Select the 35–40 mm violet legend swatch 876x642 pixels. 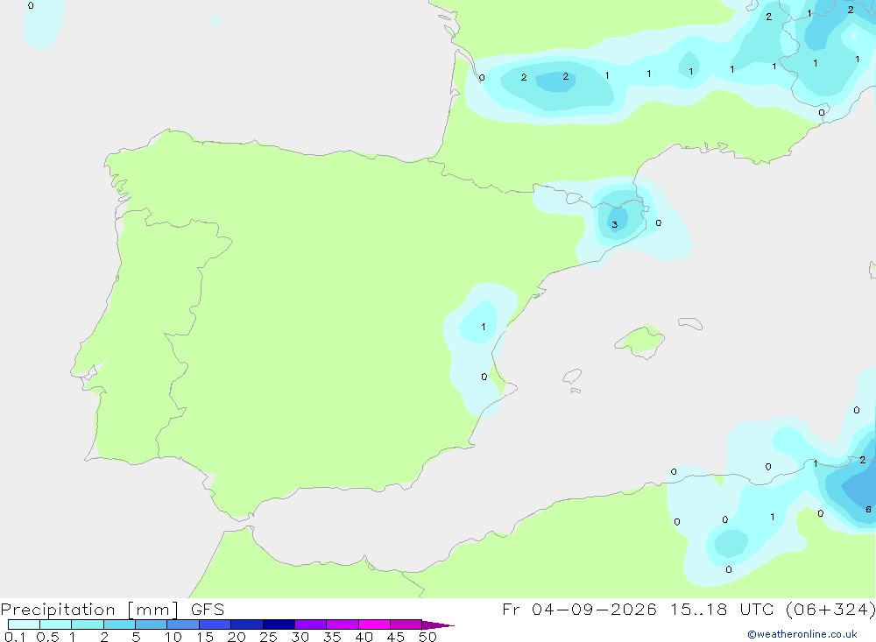point(343,624)
